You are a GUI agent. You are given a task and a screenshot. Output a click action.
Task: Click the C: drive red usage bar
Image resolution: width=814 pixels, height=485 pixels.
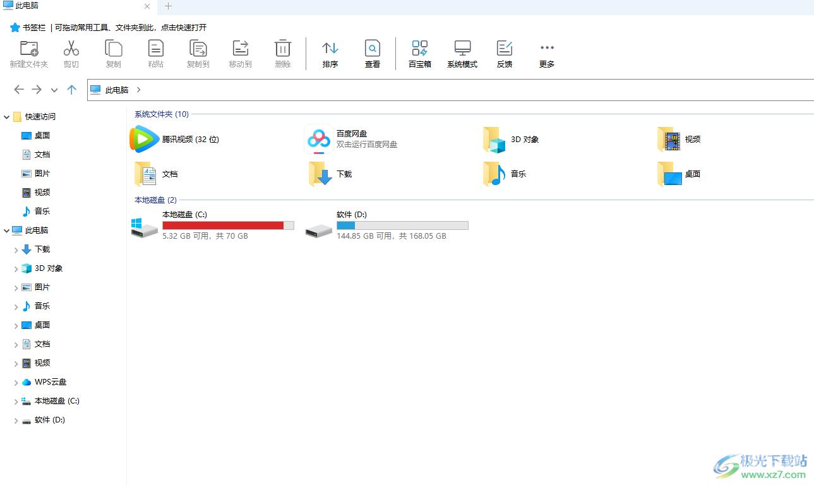[x=228, y=225]
